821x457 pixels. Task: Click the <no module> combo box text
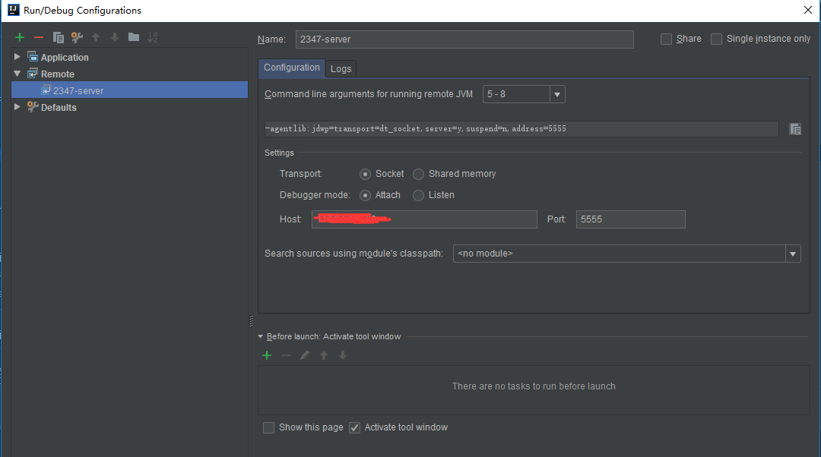pyautogui.click(x=485, y=254)
